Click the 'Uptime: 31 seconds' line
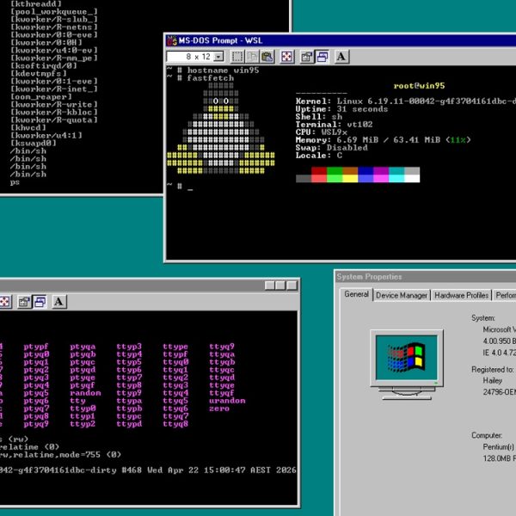This screenshot has height=516, width=516. [x=341, y=109]
